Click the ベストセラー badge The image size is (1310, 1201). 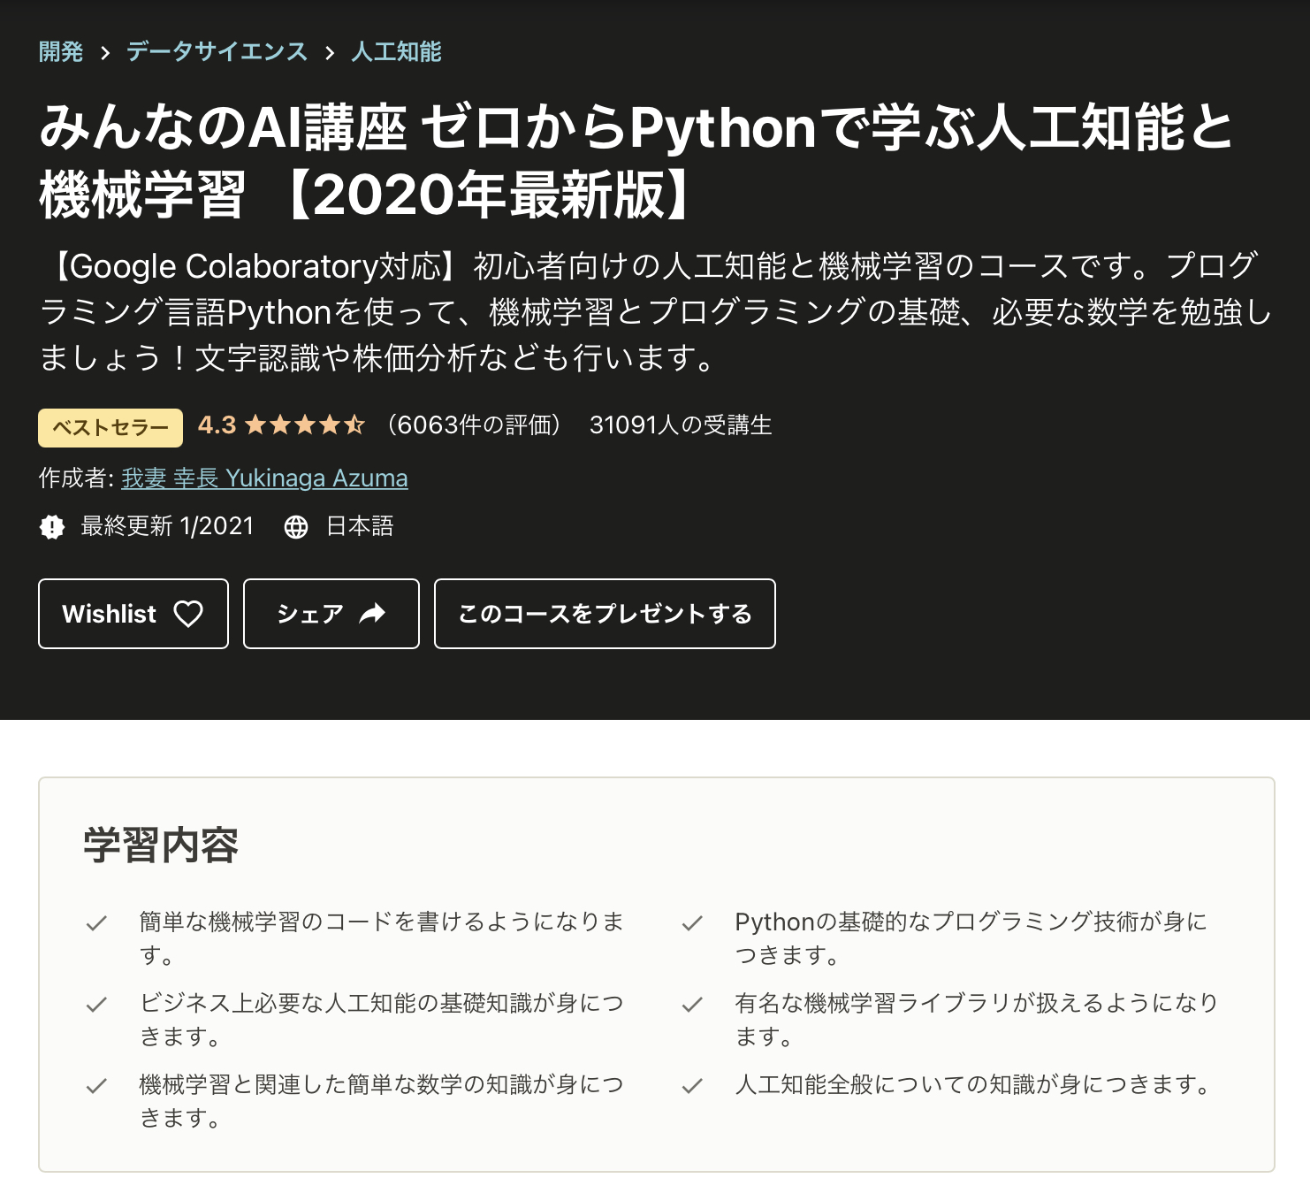(x=110, y=428)
